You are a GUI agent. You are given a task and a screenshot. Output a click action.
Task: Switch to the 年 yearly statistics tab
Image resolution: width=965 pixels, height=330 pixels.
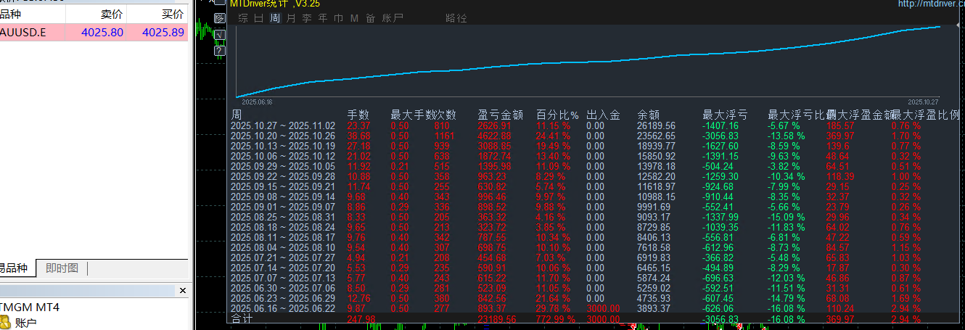(323, 18)
